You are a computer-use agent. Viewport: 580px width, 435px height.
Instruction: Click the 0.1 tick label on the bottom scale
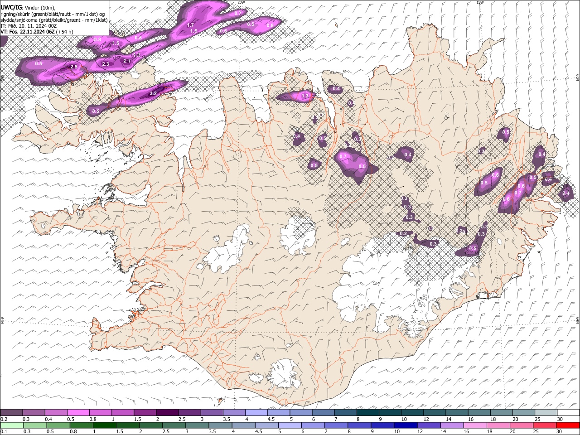point(4,432)
